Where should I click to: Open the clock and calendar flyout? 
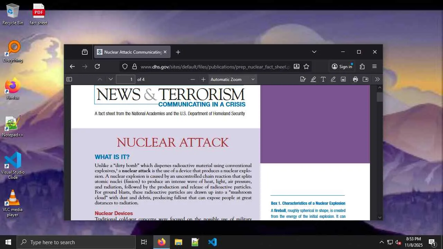click(x=414, y=242)
